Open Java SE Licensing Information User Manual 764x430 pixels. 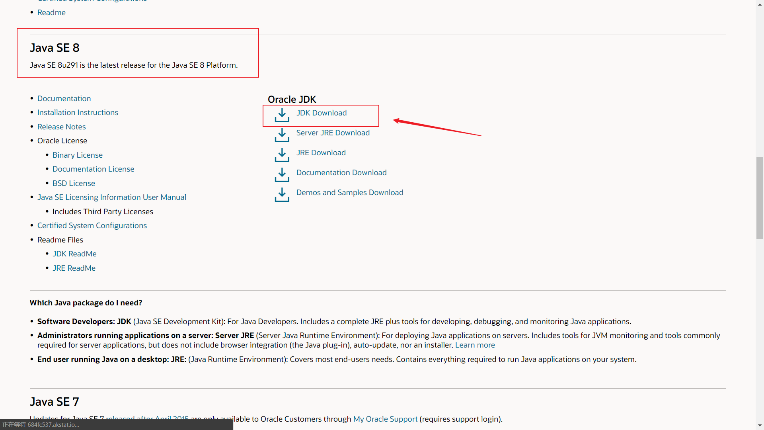click(112, 197)
